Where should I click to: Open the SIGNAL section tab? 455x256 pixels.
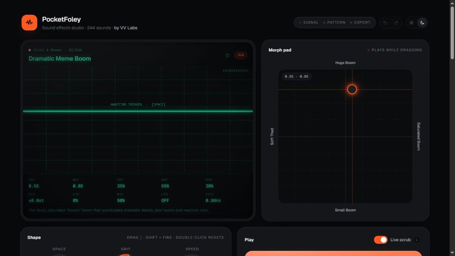point(309,22)
